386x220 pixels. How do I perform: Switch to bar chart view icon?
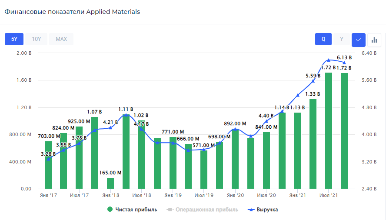coord(374,39)
